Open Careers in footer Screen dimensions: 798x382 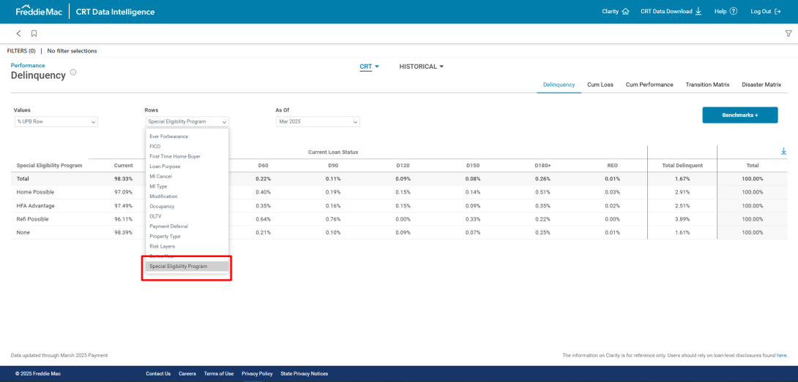(x=187, y=374)
